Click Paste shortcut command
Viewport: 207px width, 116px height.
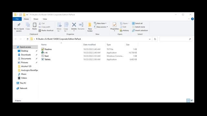[x=46, y=30]
